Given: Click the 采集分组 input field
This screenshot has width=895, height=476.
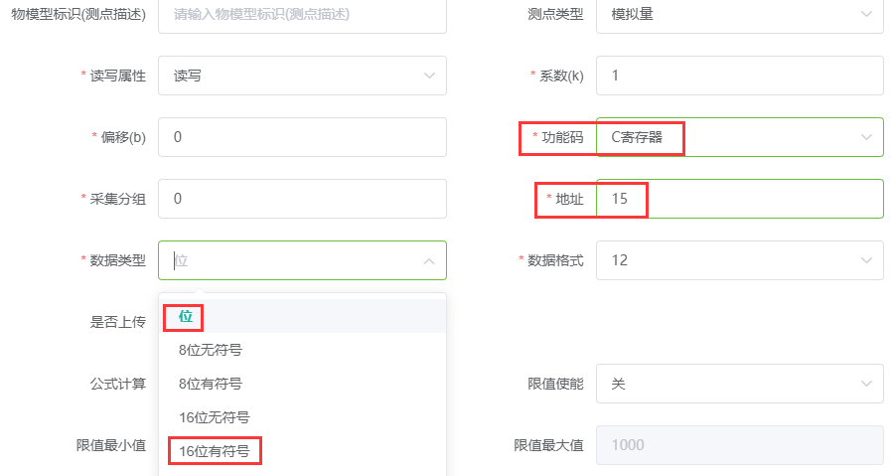Looking at the screenshot, I should tap(302, 199).
